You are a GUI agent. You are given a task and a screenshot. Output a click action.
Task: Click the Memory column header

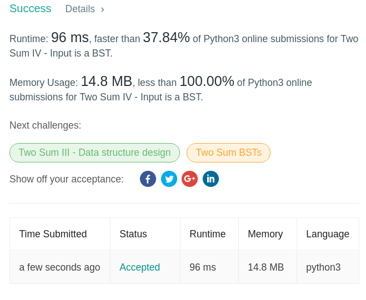click(x=265, y=234)
